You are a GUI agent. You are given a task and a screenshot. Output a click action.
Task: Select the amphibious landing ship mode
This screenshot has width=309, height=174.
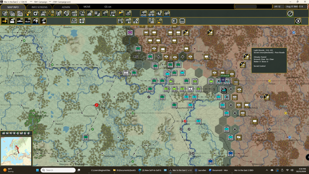[28, 21]
